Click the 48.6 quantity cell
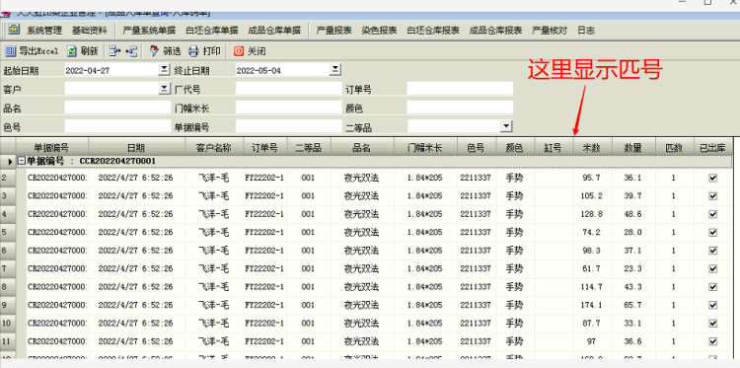The width and height of the screenshot is (740, 368). click(x=632, y=214)
